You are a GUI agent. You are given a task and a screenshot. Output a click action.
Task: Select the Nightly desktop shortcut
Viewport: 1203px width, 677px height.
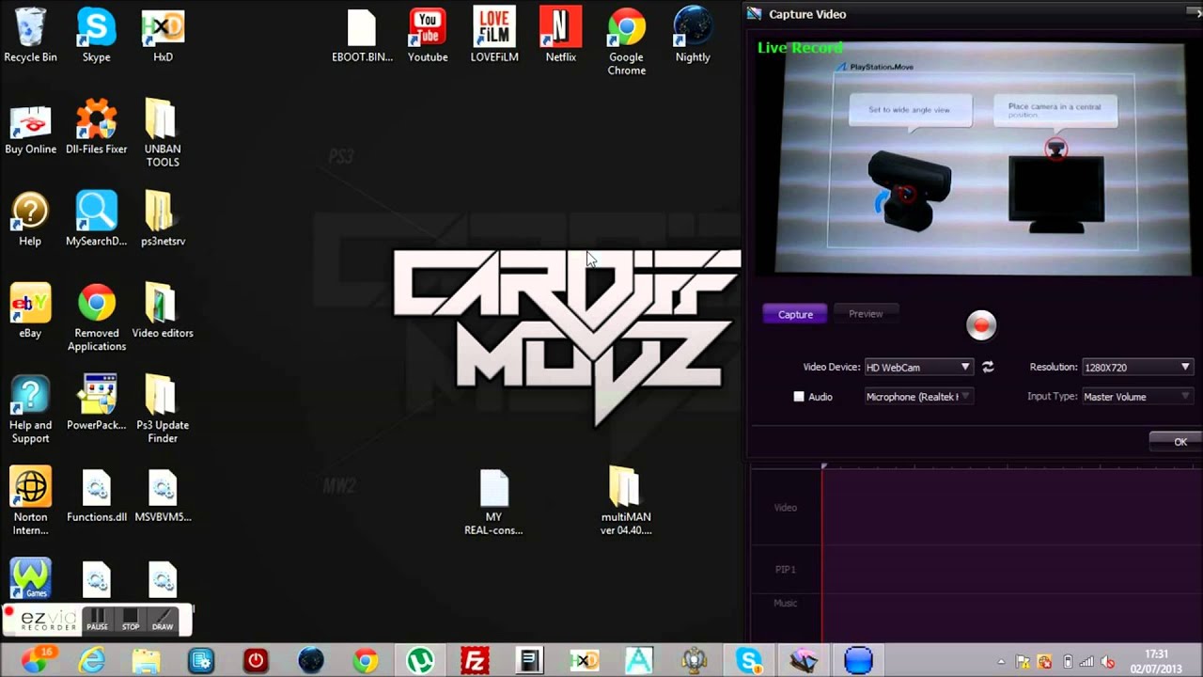[x=693, y=36]
